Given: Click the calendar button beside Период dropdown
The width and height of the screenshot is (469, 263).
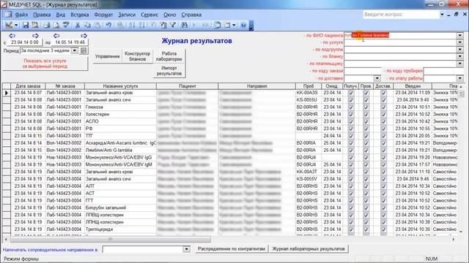Looking at the screenshot, I should (84, 50).
